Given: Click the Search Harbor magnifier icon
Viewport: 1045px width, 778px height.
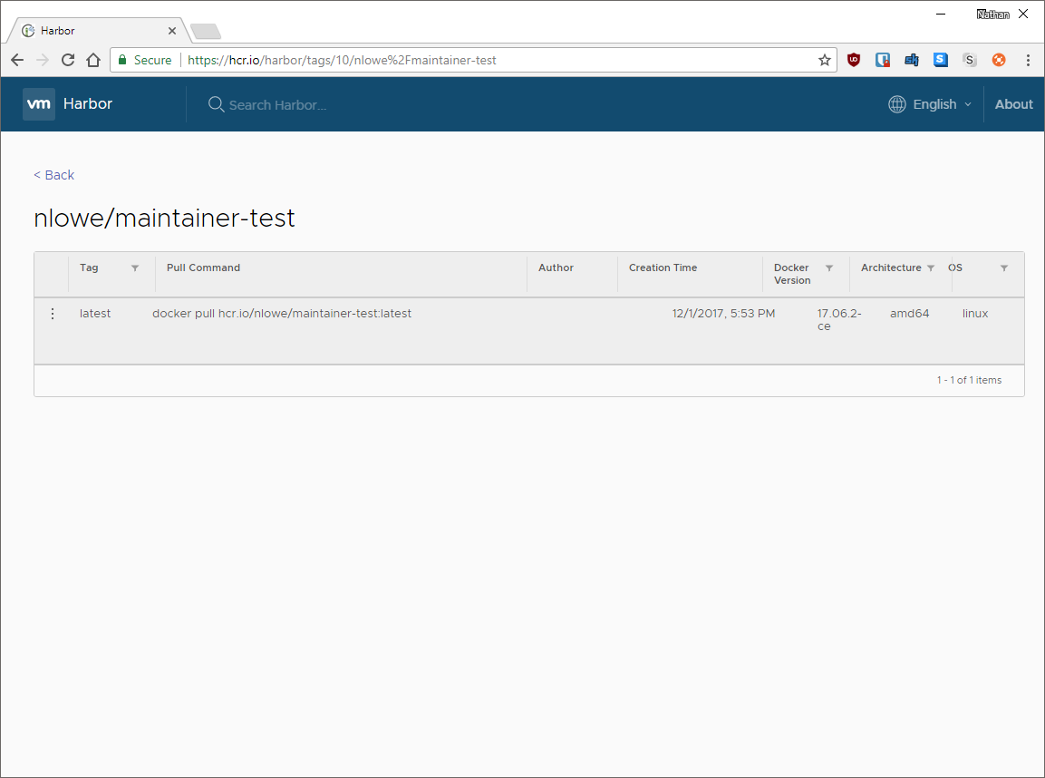Looking at the screenshot, I should coord(216,103).
